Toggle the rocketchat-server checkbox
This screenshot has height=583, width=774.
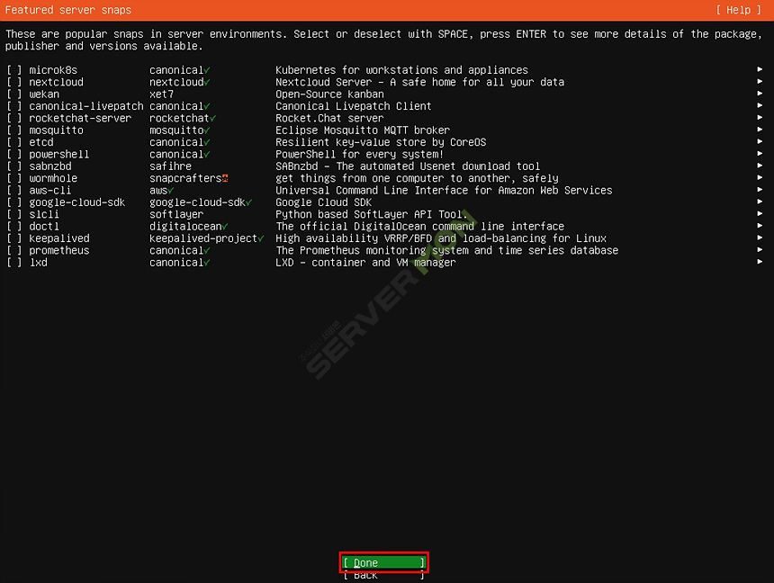[14, 118]
